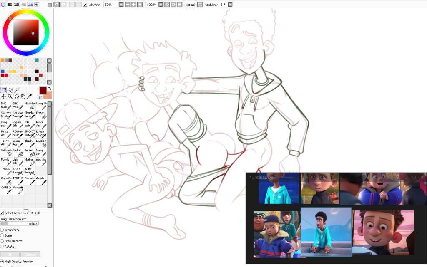The width and height of the screenshot is (427, 267).
Task: Open the 50% zoom level dropdown
Action: click(x=121, y=5)
